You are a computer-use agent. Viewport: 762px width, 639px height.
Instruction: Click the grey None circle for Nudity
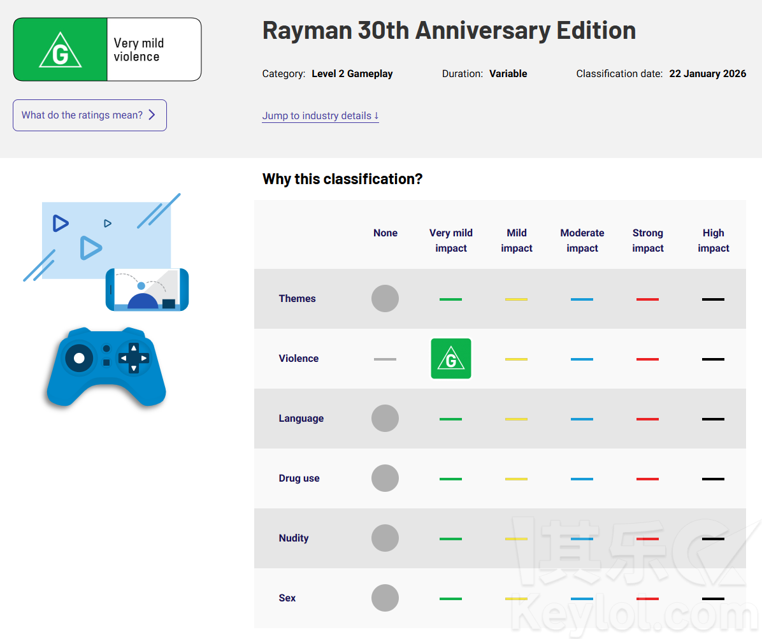tap(385, 538)
